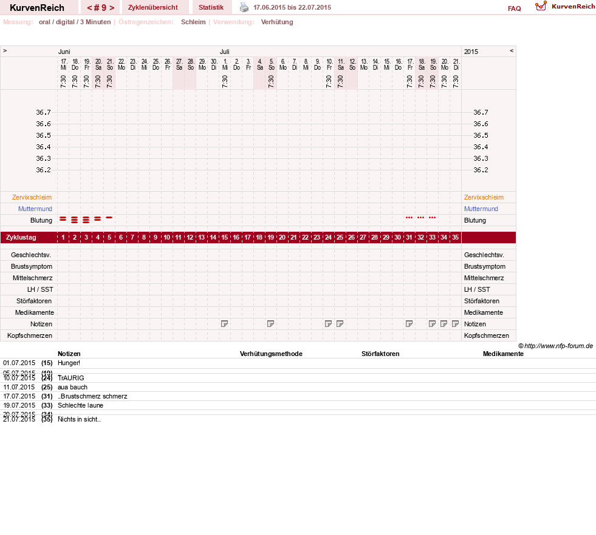This screenshot has height=535, width=596.
Task: Click the KurvenReich title tab
Action: click(x=37, y=8)
